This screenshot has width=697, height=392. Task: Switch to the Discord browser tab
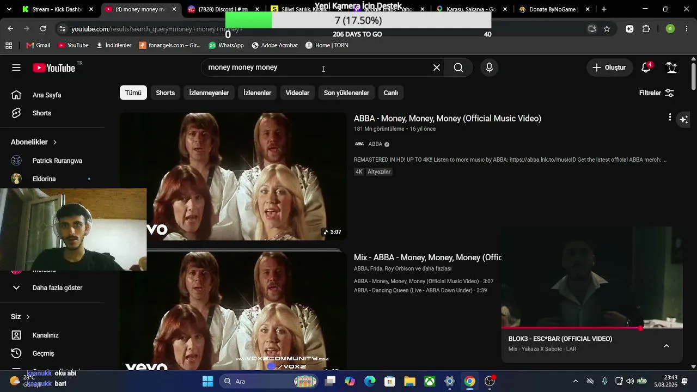(x=222, y=9)
